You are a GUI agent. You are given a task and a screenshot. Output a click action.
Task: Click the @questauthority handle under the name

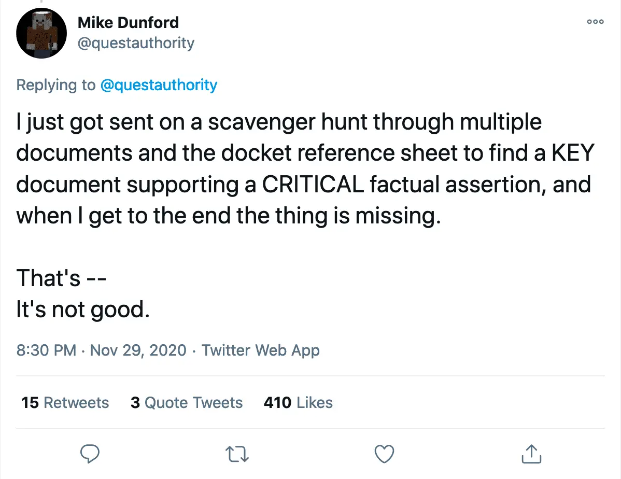[135, 43]
